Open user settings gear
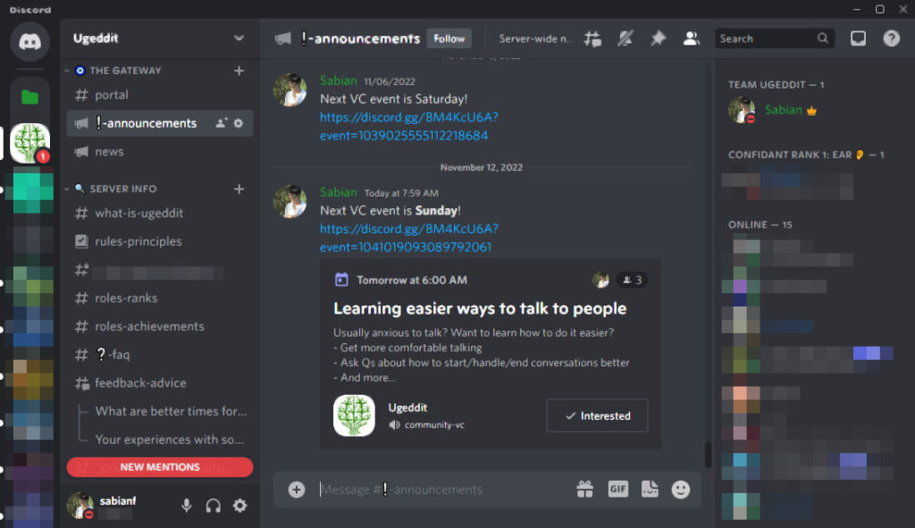 [239, 506]
